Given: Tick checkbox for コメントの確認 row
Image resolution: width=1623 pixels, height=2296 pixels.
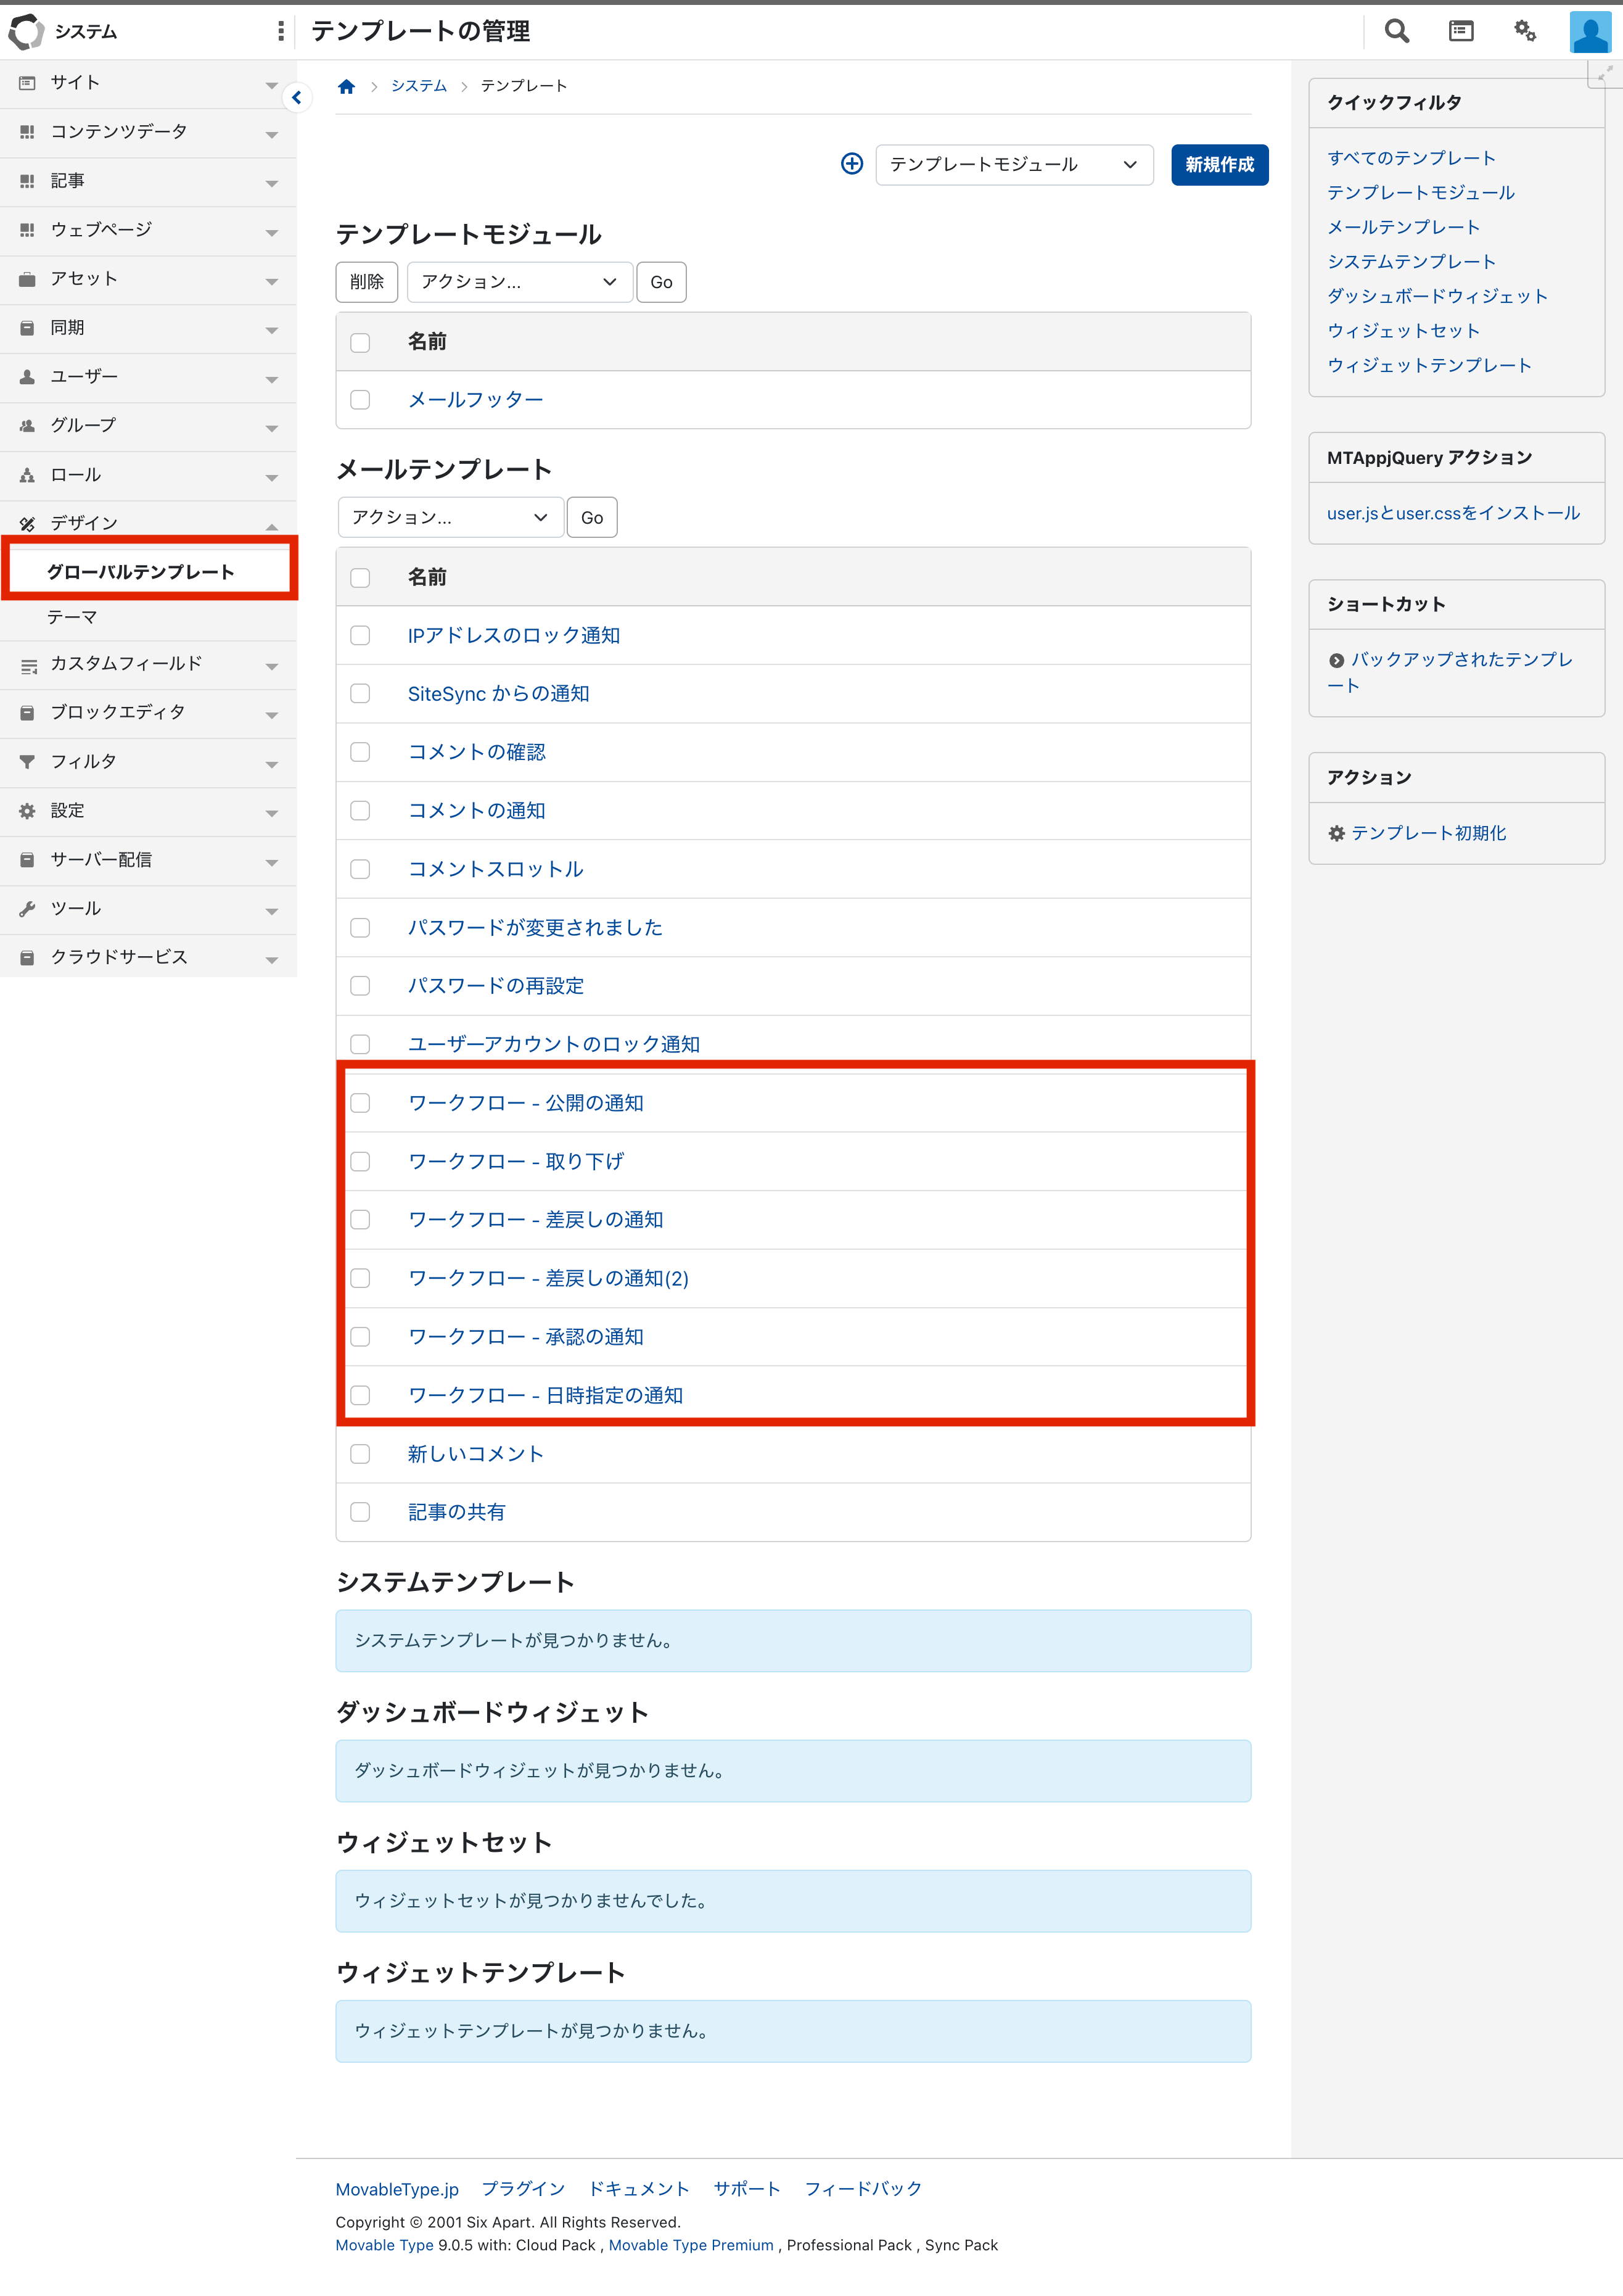Looking at the screenshot, I should (361, 752).
